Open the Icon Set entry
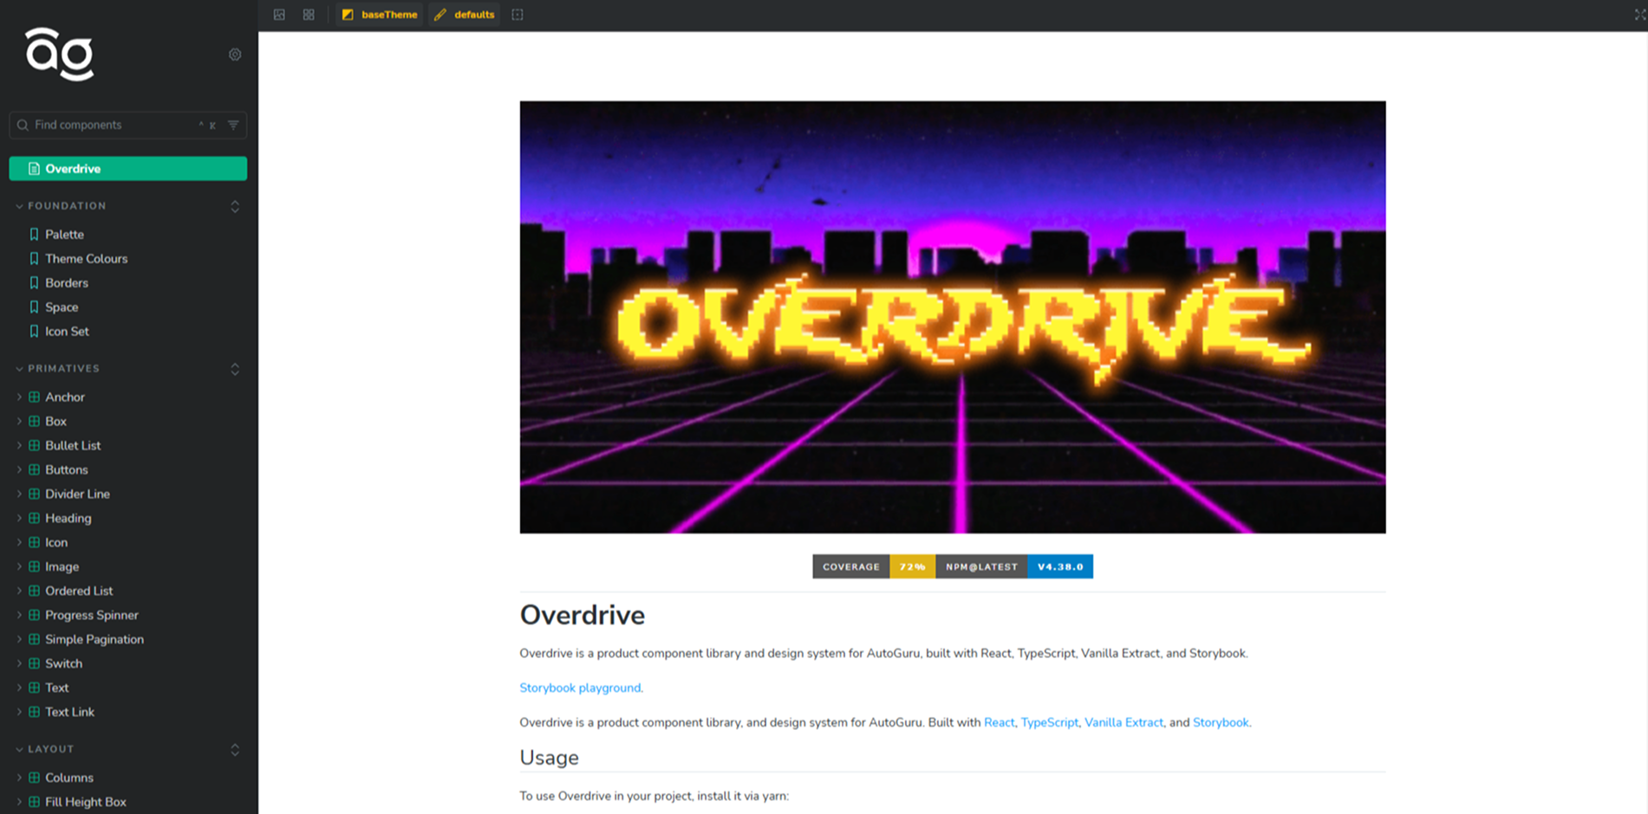This screenshot has width=1648, height=814. pyautogui.click(x=67, y=332)
